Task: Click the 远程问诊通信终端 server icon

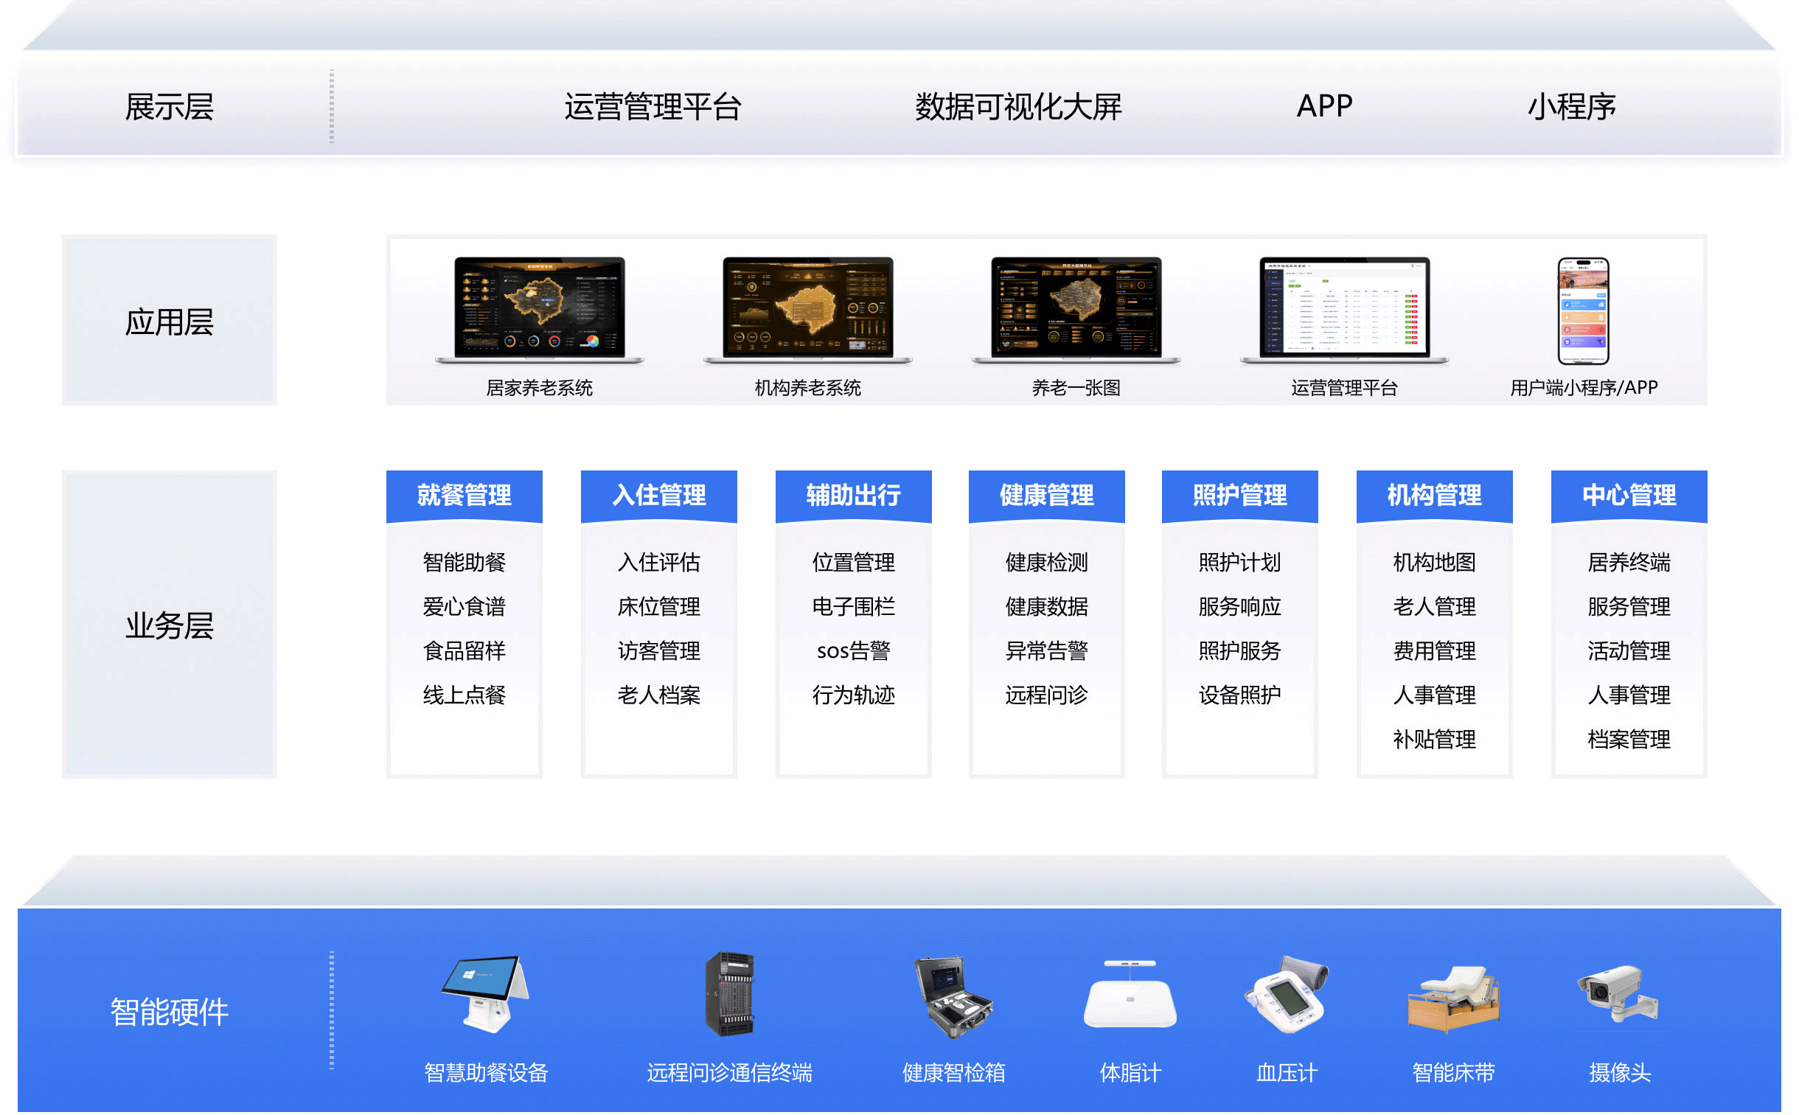Action: (729, 995)
